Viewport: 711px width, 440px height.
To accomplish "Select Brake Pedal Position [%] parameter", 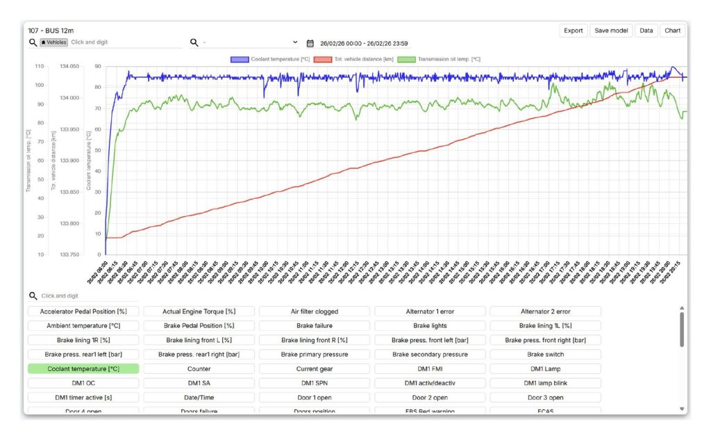I will pyautogui.click(x=199, y=325).
